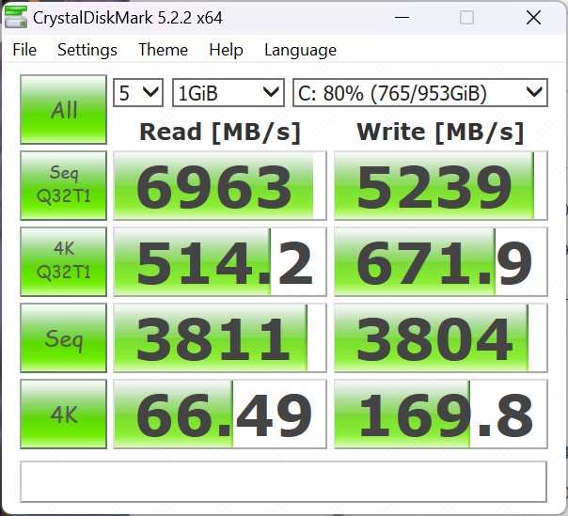Click the Seq read result 3811
The image size is (568, 516).
pos(220,337)
